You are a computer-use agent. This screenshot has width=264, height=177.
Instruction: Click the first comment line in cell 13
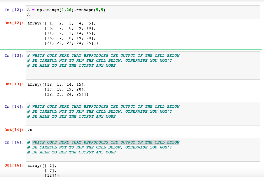click(103, 56)
